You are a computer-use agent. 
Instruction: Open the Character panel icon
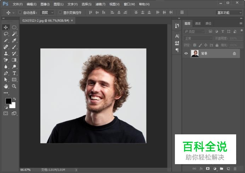pyautogui.click(x=177, y=36)
